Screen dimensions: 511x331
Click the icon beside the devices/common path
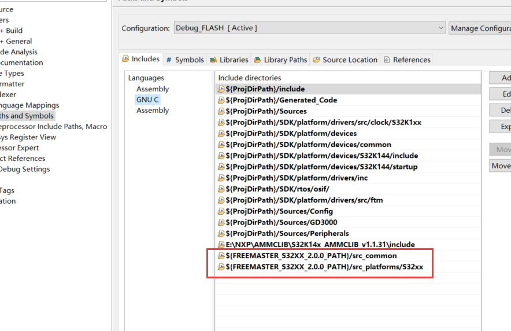[x=221, y=145]
